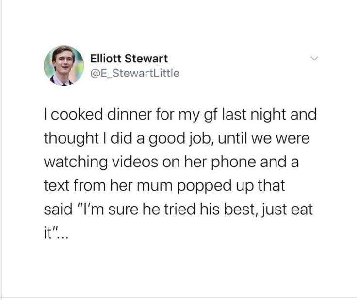The height and width of the screenshot is (300, 357).
Task: Open Elliott Stewart's profile picture
Action: pyautogui.click(x=64, y=66)
